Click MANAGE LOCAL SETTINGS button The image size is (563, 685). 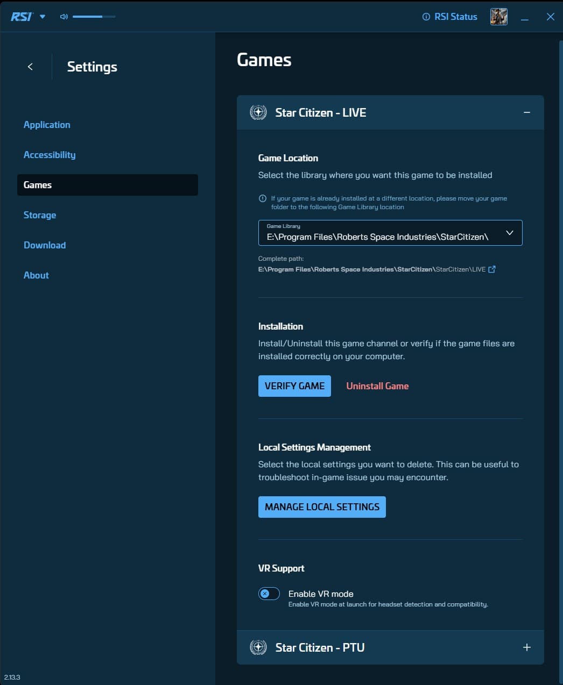(322, 507)
